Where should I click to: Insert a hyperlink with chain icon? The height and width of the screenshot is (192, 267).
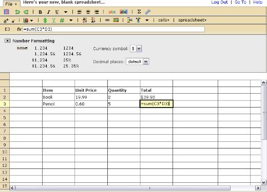pyautogui.click(x=107, y=20)
